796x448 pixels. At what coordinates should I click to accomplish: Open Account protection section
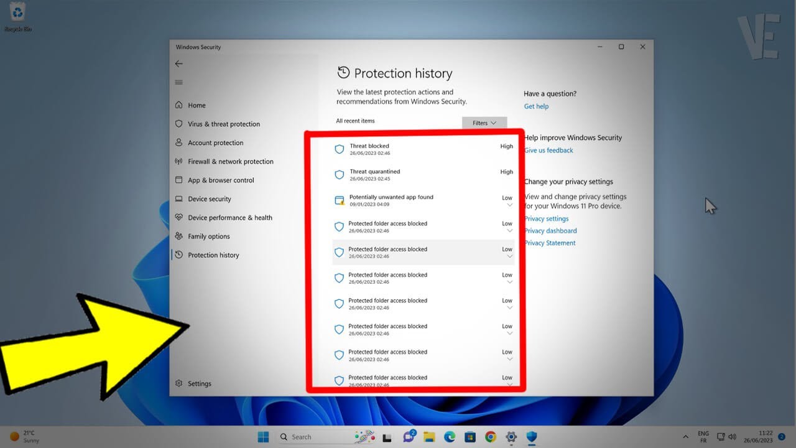[x=215, y=142]
